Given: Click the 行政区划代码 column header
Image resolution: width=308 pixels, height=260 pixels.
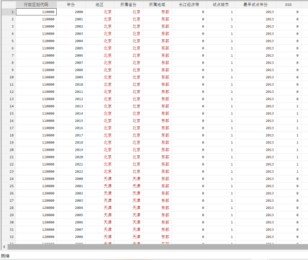Looking at the screenshot, I should [36, 5].
